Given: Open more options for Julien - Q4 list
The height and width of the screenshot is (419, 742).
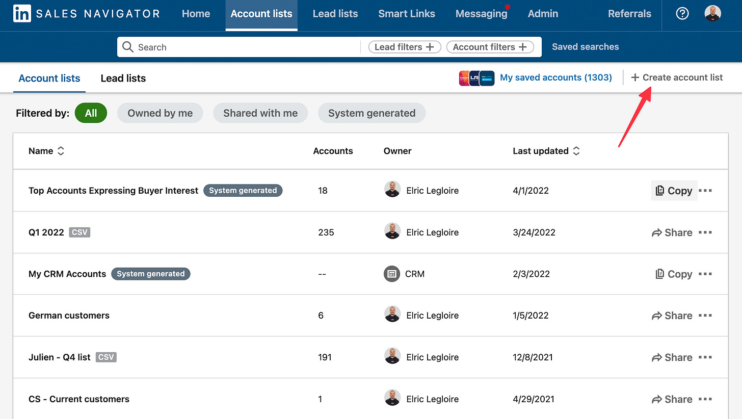Looking at the screenshot, I should click(x=705, y=357).
